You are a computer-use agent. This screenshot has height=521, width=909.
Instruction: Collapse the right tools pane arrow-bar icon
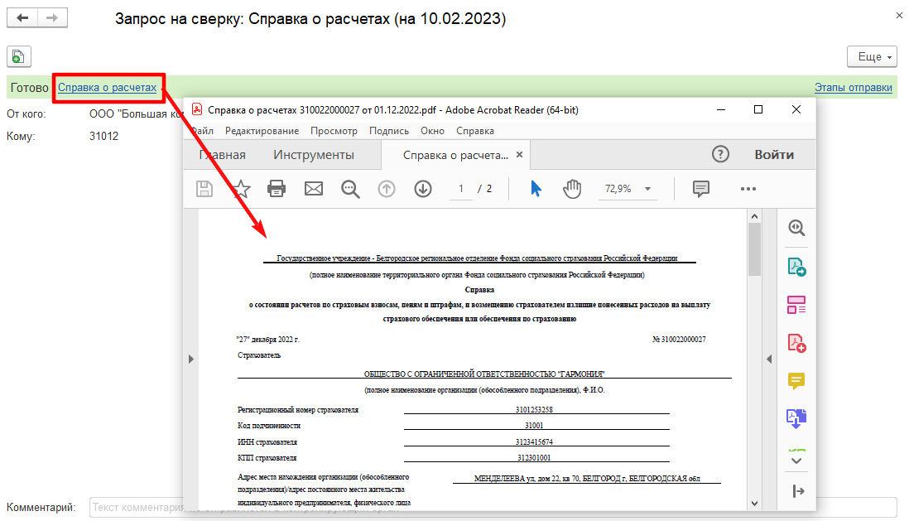click(x=798, y=491)
